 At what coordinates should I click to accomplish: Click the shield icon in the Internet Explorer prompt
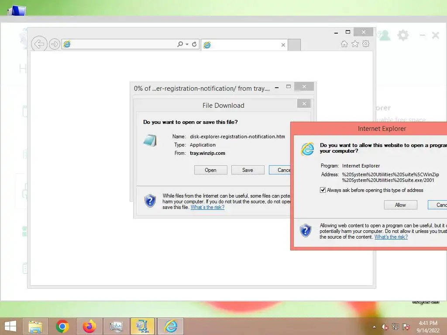click(x=305, y=231)
